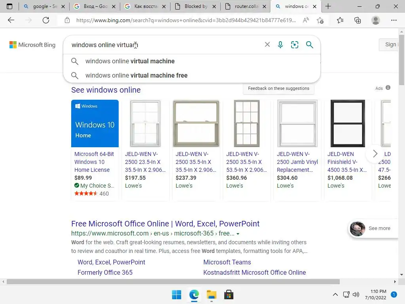View site information lock icon

[x=67, y=20]
